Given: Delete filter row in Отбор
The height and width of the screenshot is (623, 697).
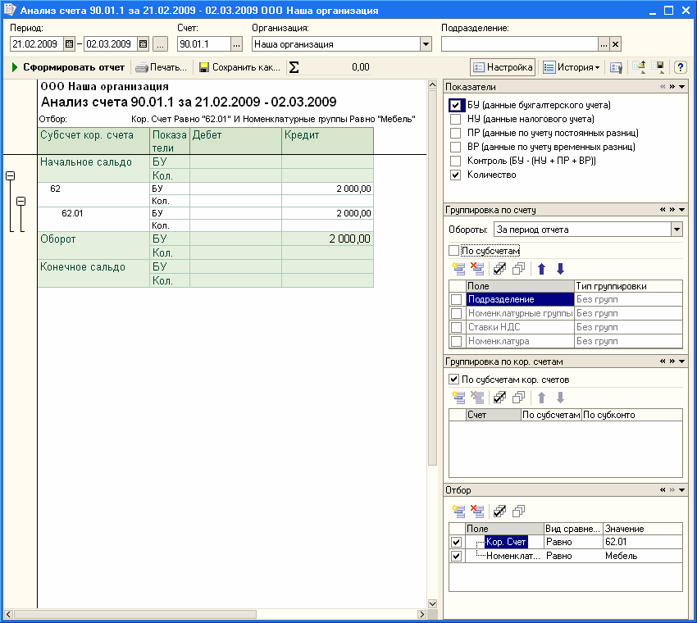Looking at the screenshot, I should tap(477, 511).
